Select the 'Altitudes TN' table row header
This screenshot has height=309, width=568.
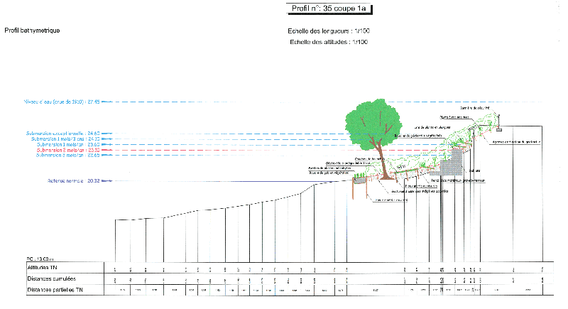tap(42, 268)
